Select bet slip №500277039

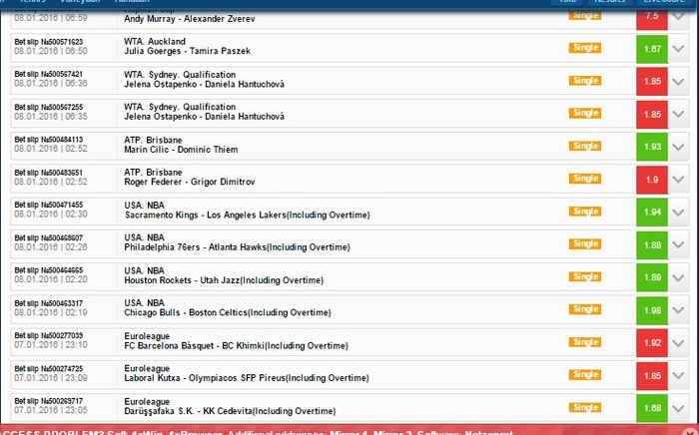[x=49, y=336]
